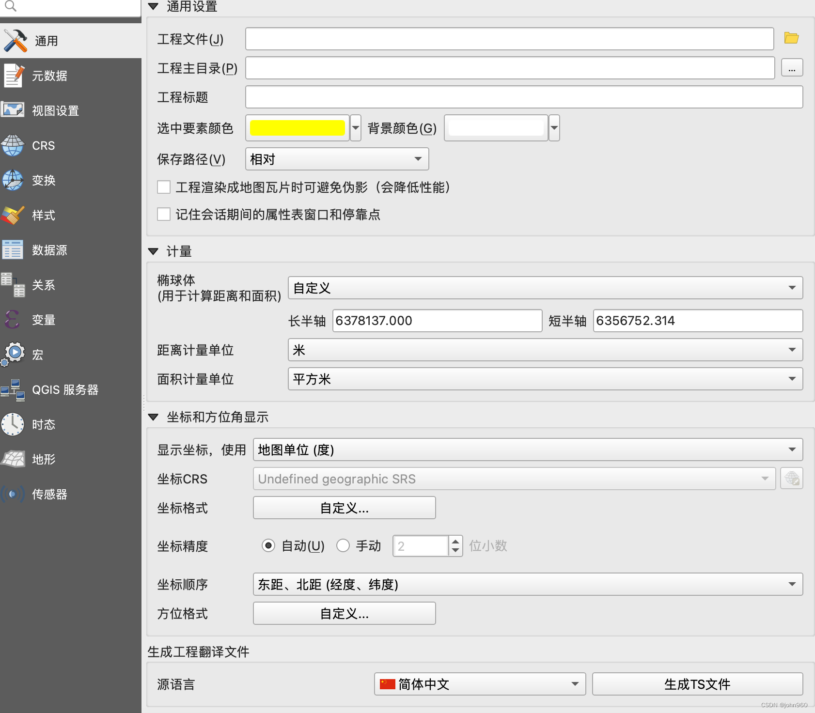Select the 自动(U) precision radio button
Screen dimensions: 815x713
tap(268, 546)
